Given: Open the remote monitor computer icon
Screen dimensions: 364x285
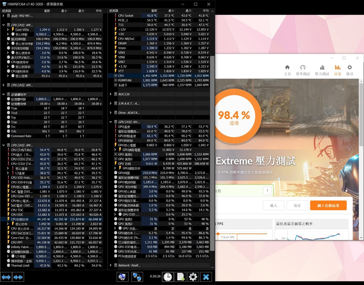Looking at the screenshot, I should 123,277.
